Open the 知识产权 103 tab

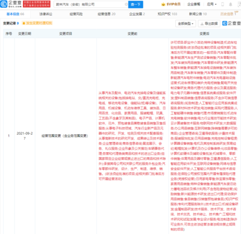pyautogui.click(x=167, y=14)
